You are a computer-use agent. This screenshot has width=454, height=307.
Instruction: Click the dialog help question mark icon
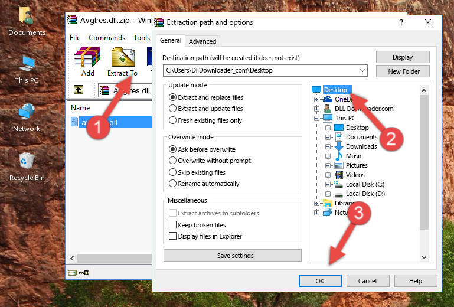[x=401, y=22]
